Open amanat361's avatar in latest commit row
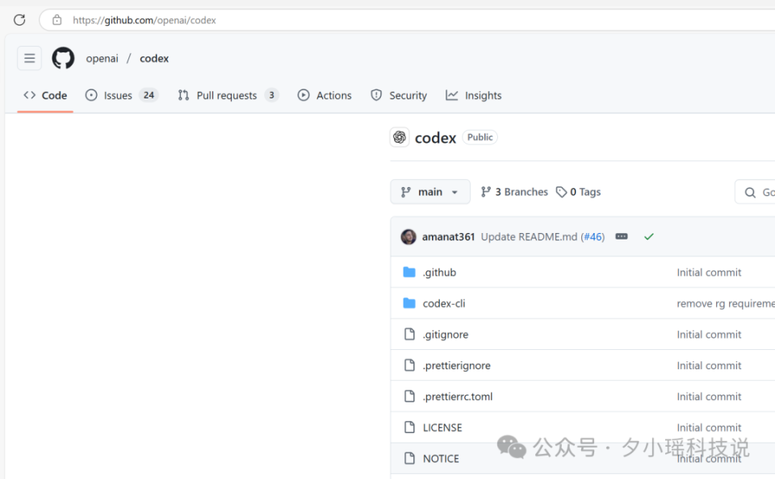The height and width of the screenshot is (479, 775). tap(408, 237)
